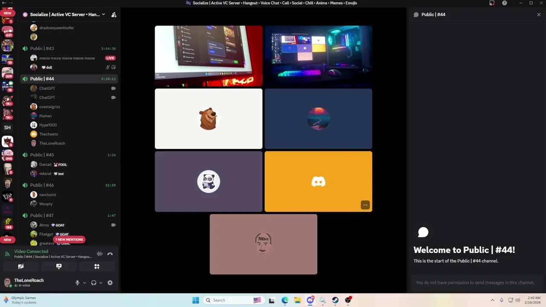546x307 pixels.
Task: Jump to 7 New Mentions pill
Action: pyautogui.click(x=69, y=240)
